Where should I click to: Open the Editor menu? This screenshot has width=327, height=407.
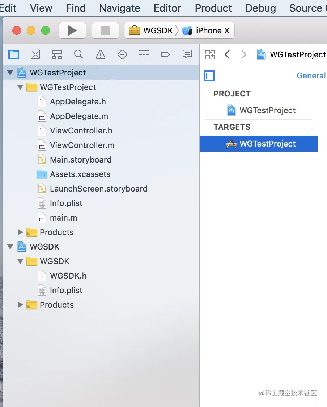[167, 8]
